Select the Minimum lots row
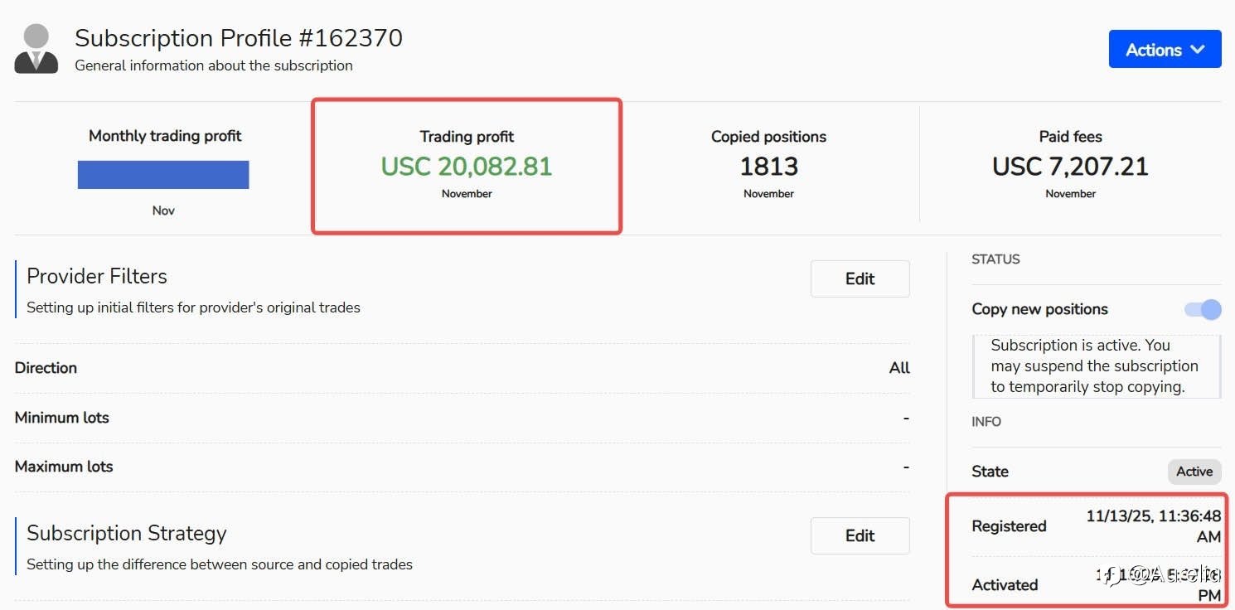Viewport: 1235px width, 610px height. point(462,418)
